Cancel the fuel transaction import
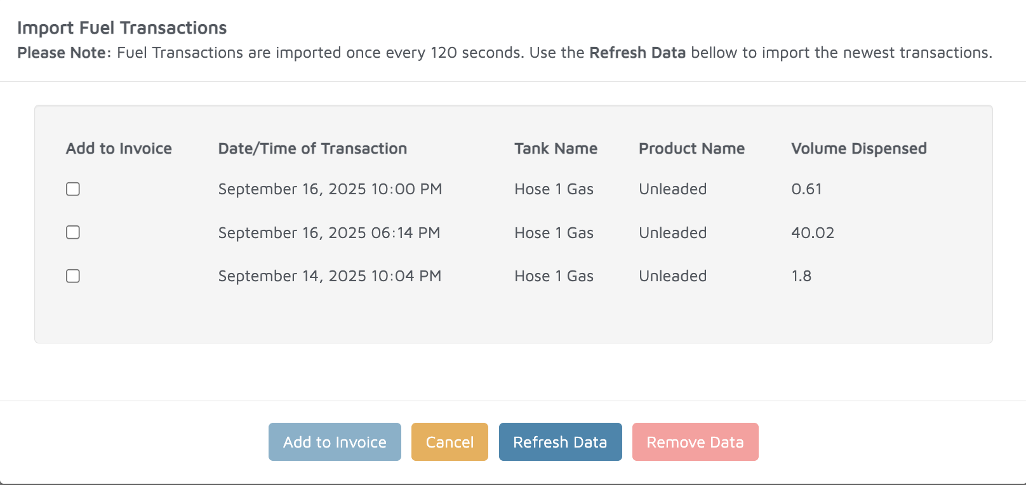1026x485 pixels. coord(450,442)
